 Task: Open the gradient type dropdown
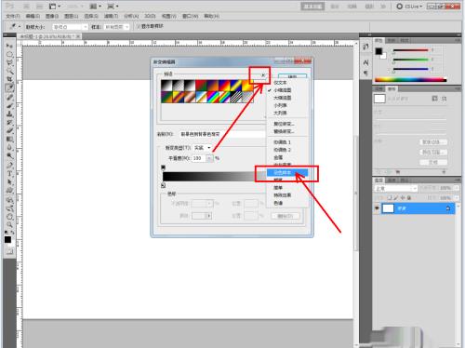pos(202,148)
